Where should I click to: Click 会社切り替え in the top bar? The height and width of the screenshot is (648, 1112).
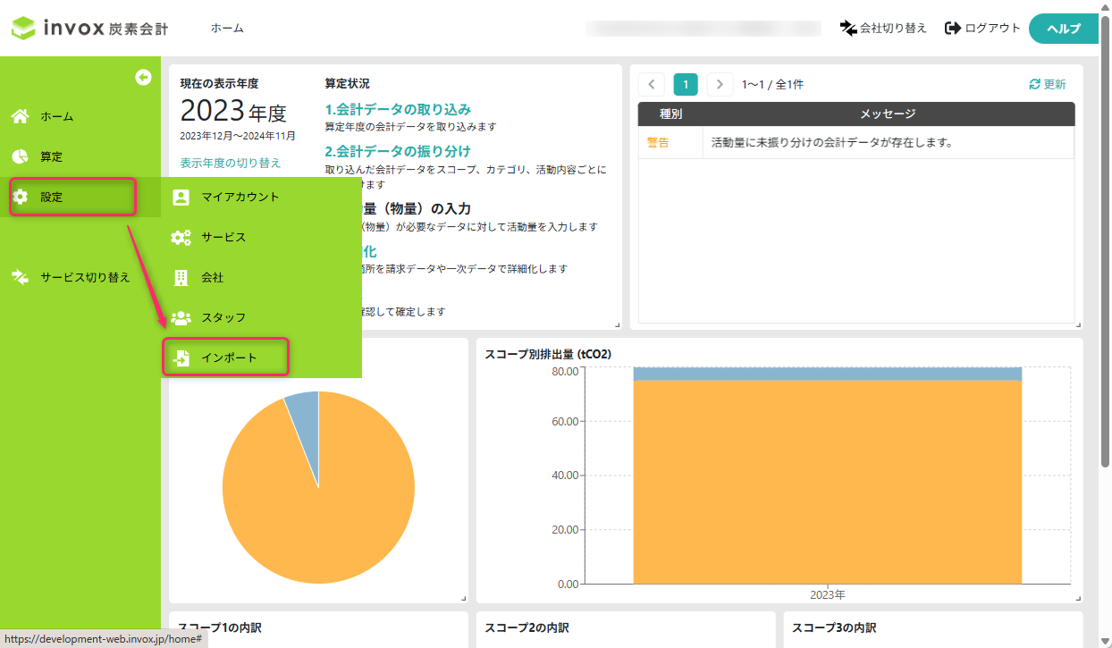[x=883, y=29]
